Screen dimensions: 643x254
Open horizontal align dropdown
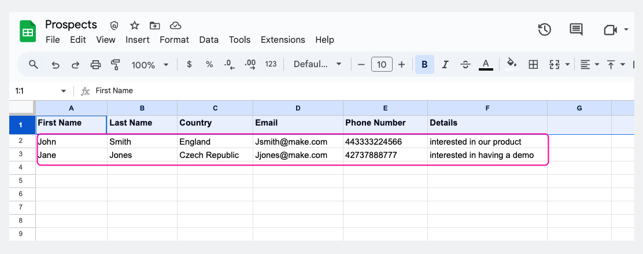[590, 64]
